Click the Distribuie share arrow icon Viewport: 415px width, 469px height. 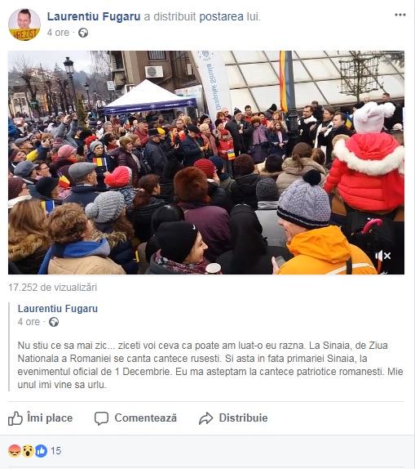[x=206, y=418]
